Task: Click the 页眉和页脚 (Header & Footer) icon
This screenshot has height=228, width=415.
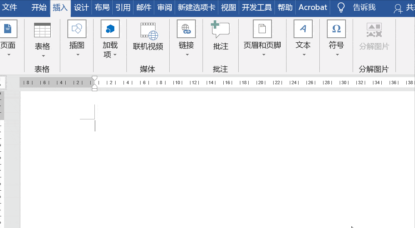Action: pyautogui.click(x=262, y=29)
